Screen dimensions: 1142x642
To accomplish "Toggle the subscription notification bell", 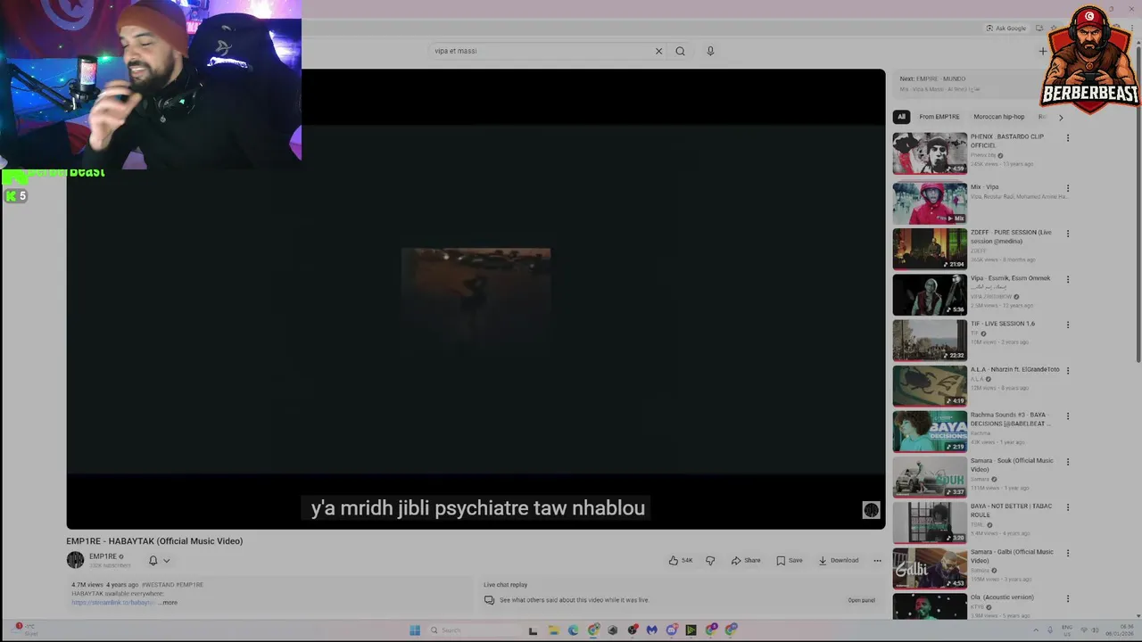I will pyautogui.click(x=153, y=560).
